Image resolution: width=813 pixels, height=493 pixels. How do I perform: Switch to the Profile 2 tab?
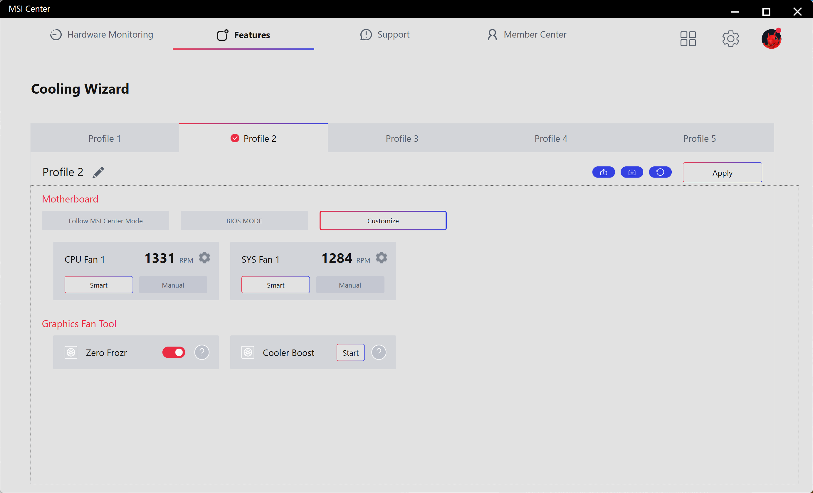point(253,138)
